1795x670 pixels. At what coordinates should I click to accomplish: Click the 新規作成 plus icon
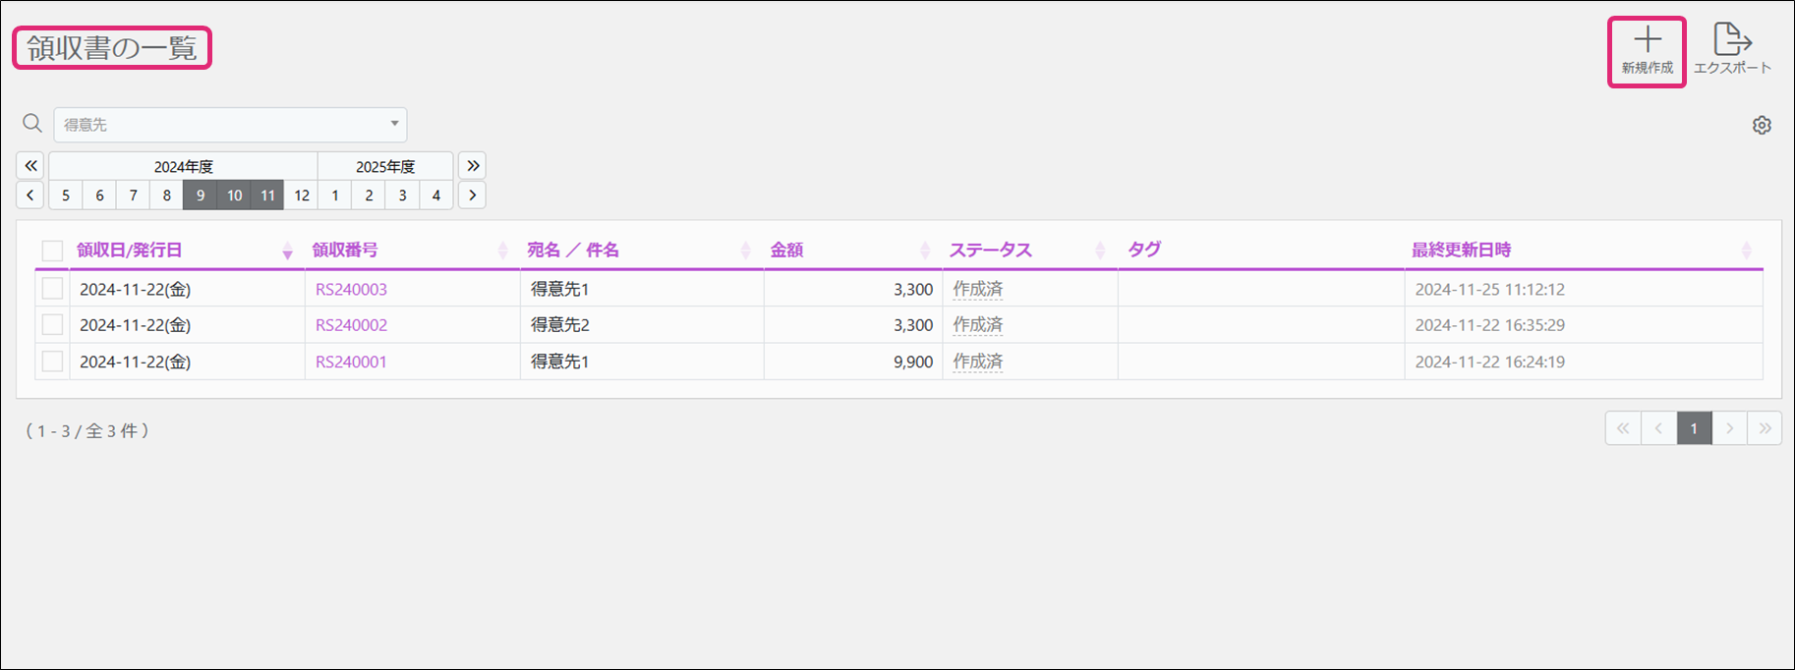click(x=1647, y=41)
